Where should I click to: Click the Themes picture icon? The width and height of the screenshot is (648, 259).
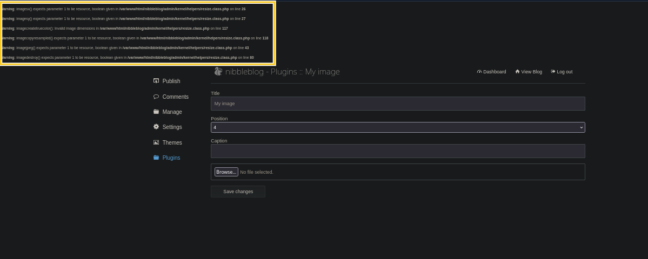156,142
